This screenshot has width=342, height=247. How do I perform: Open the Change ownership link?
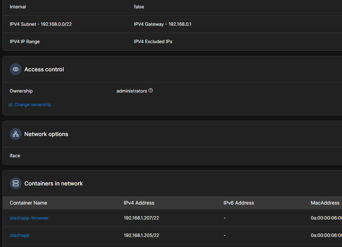pos(32,105)
